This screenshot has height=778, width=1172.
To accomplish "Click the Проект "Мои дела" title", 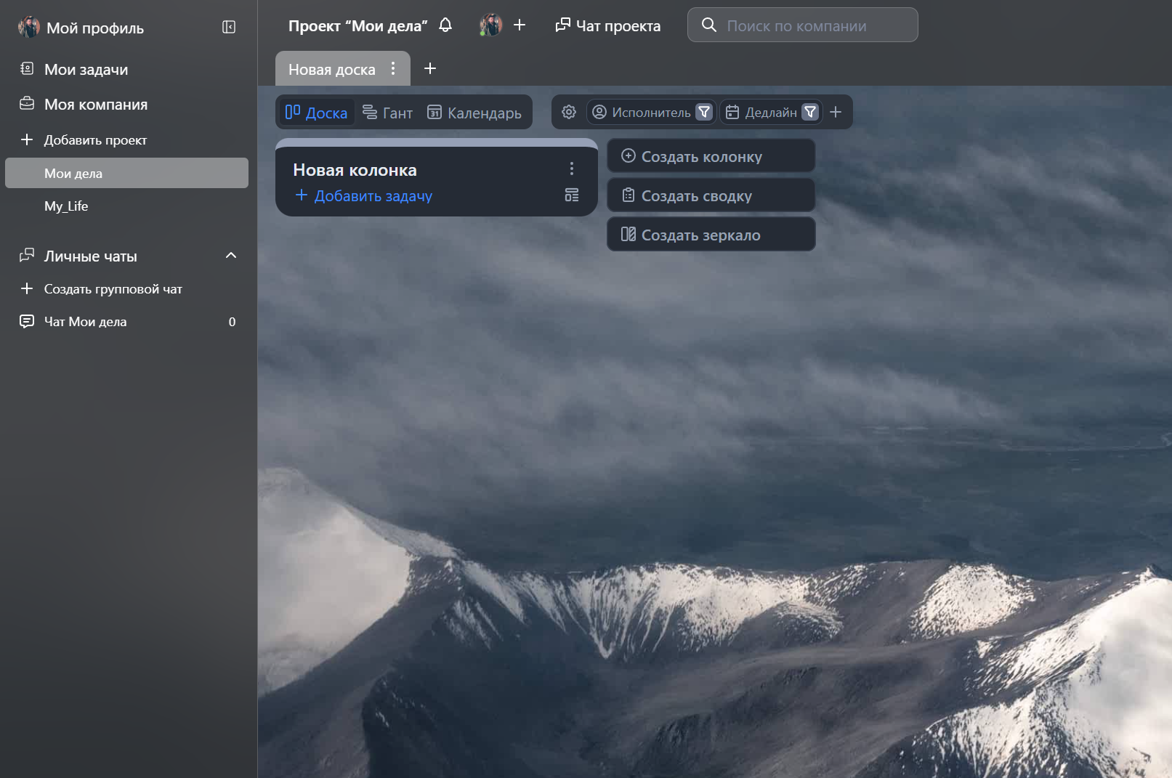I will (x=358, y=25).
